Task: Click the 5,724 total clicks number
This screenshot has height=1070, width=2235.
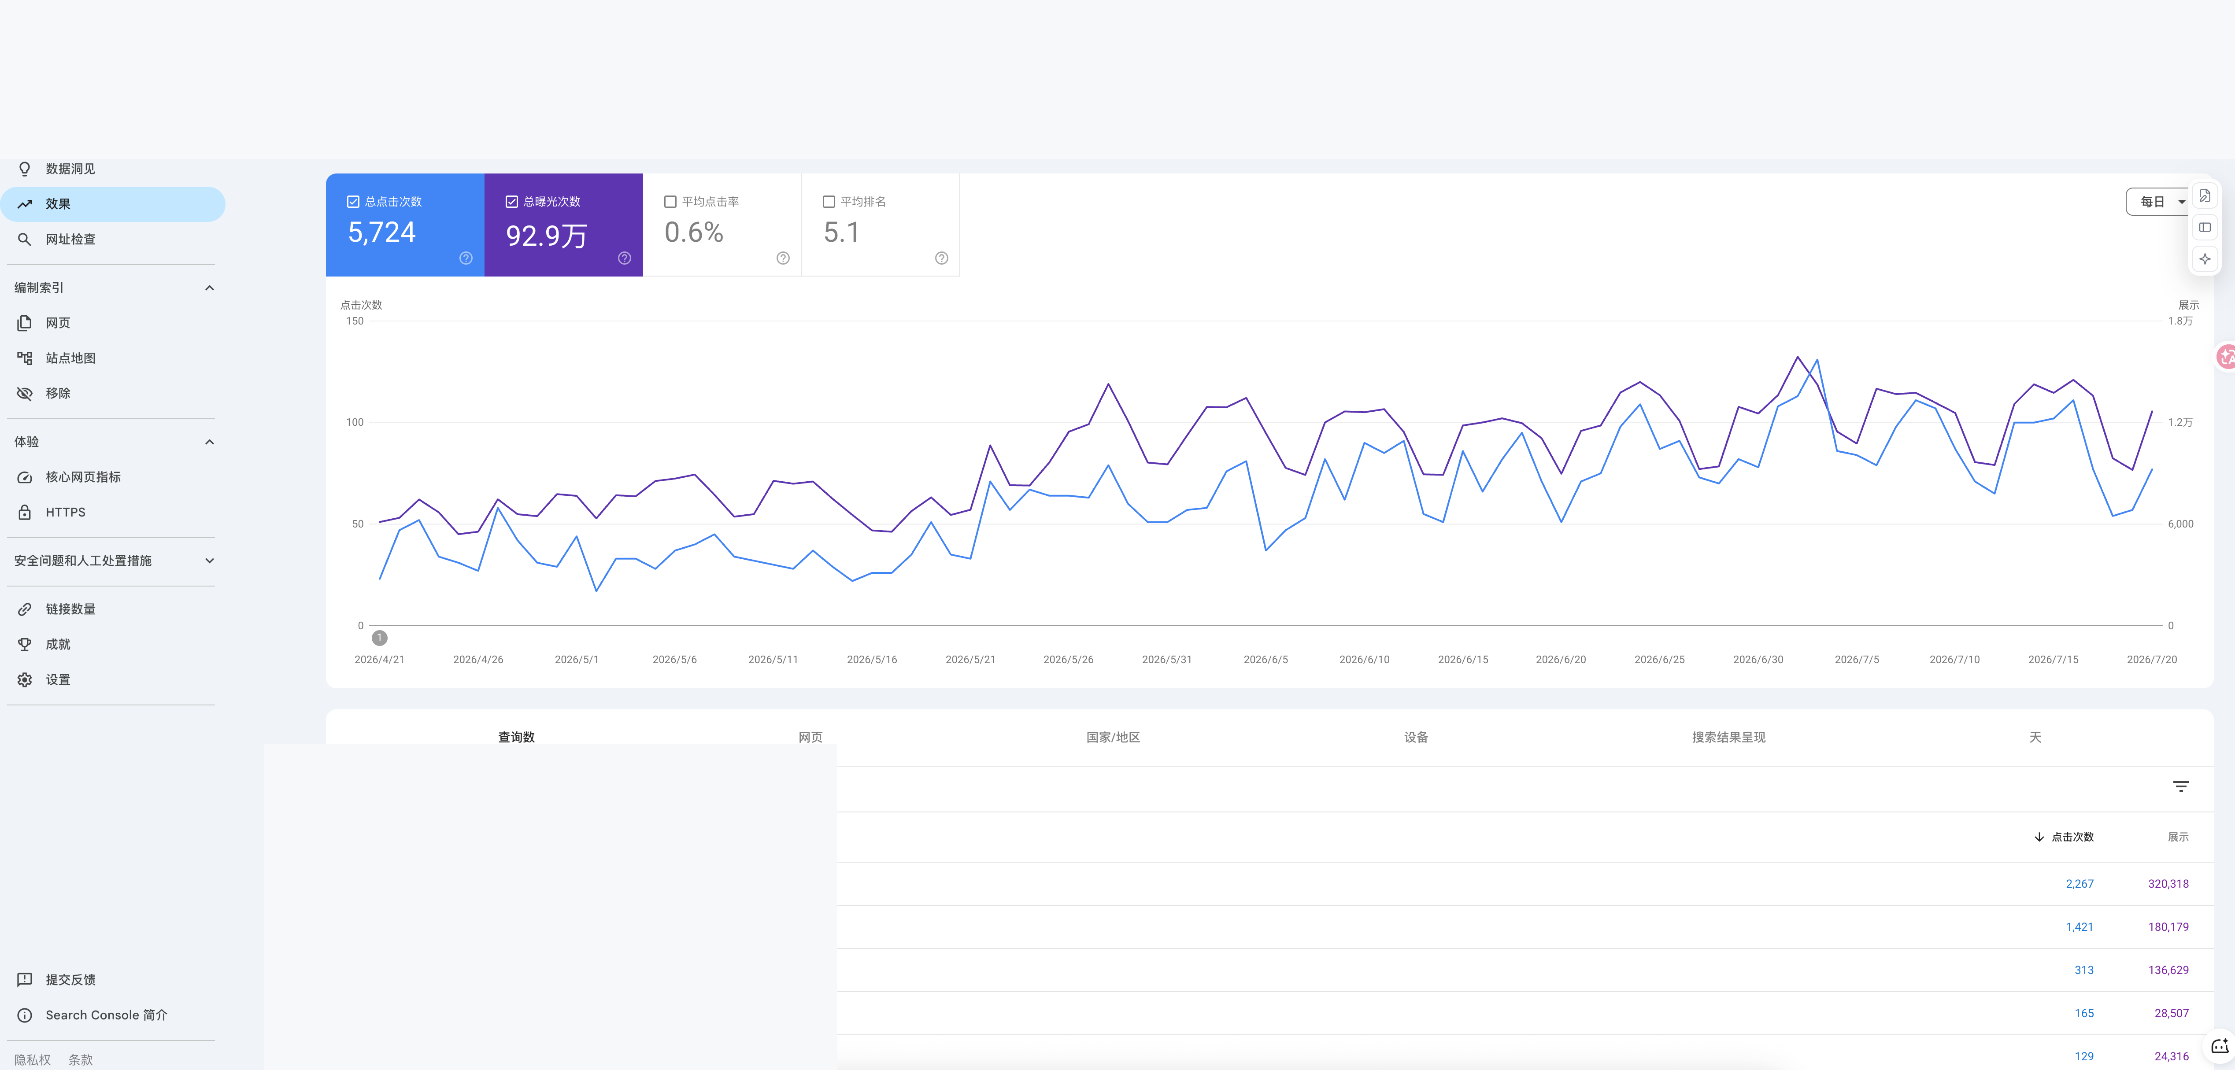Action: (382, 232)
